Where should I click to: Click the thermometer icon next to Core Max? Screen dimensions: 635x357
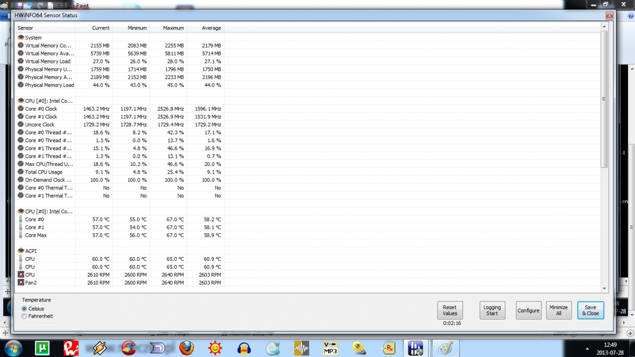coord(21,235)
